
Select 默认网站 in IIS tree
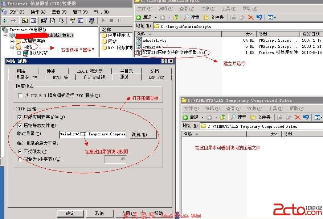click(39, 53)
